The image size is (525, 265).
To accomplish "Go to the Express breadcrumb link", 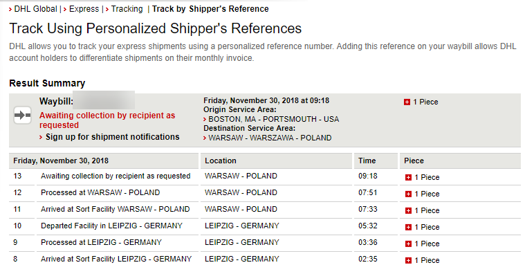I will pyautogui.click(x=84, y=9).
